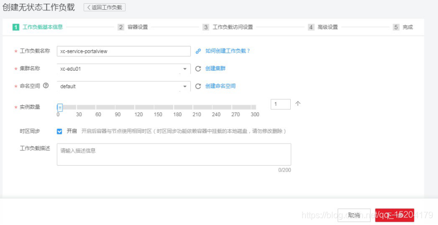Click 返回工作负载 back button

[x=105, y=8]
